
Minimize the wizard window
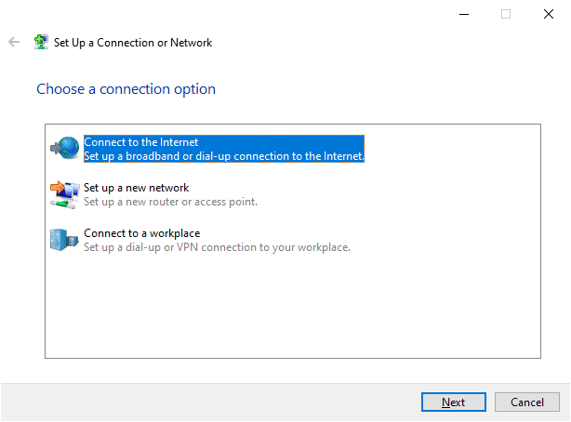463,14
